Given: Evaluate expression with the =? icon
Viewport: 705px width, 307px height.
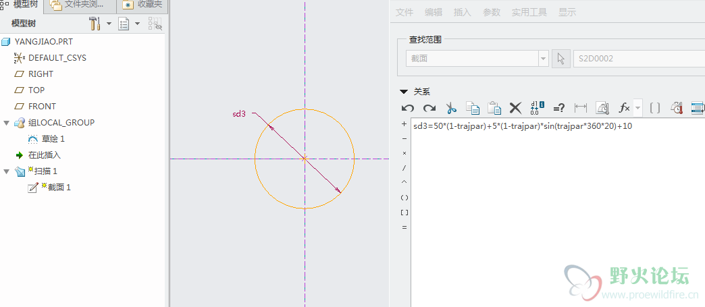Looking at the screenshot, I should 559,108.
